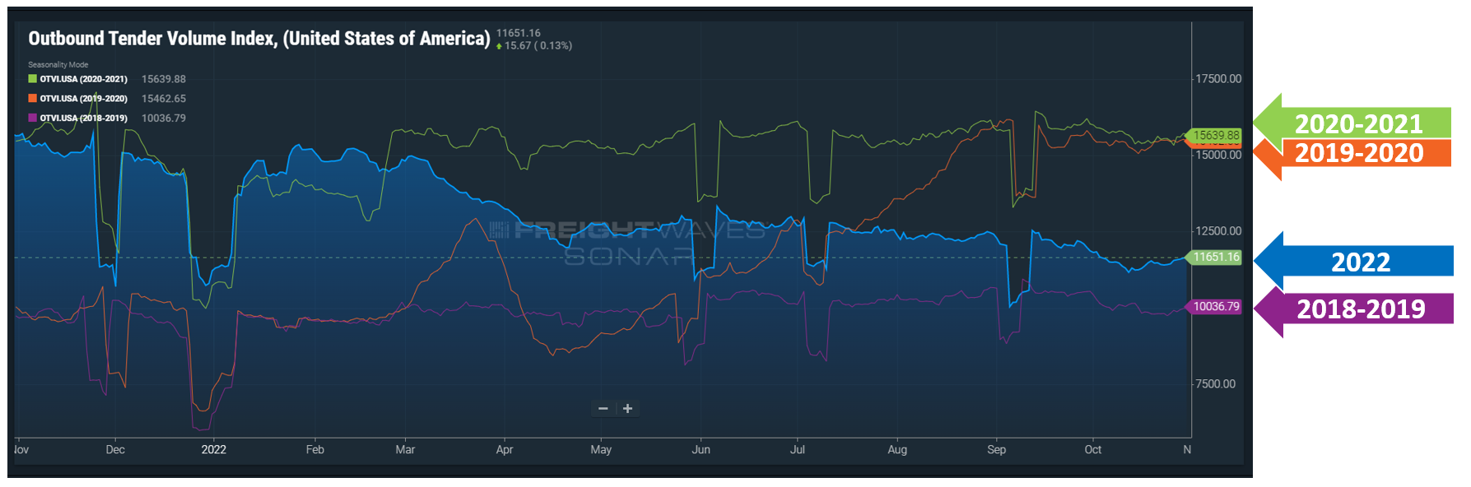Click the 15639.88 value in the legend
The height and width of the screenshot is (487, 1471).
coord(164,79)
